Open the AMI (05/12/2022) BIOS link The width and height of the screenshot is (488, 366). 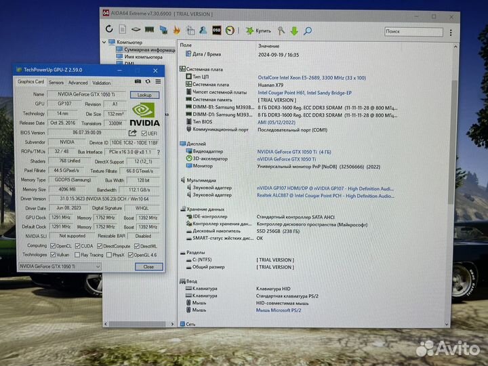coord(277,123)
